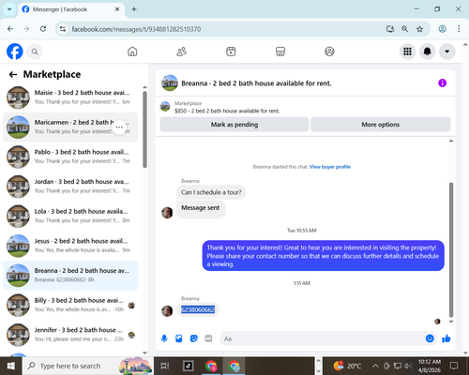The image size is (469, 375).
Task: Choose a sticker icon
Action: 194,338
